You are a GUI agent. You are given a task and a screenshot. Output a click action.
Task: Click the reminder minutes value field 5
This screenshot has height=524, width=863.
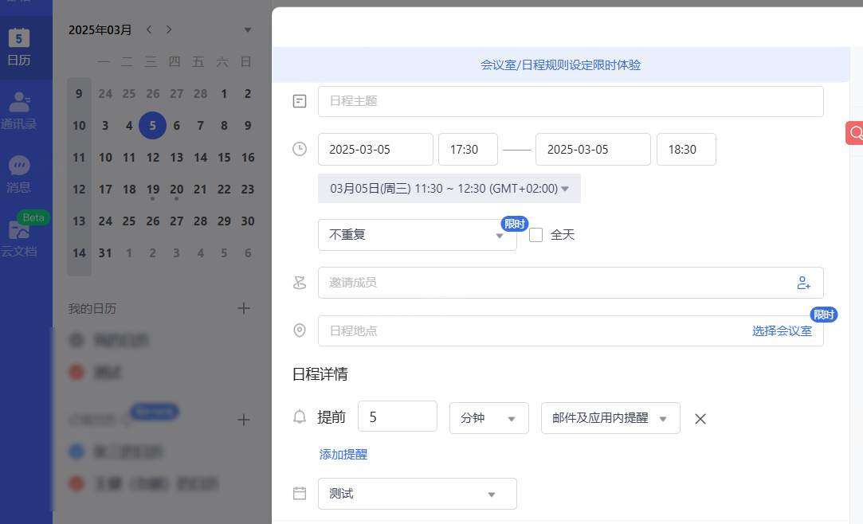pyautogui.click(x=398, y=416)
